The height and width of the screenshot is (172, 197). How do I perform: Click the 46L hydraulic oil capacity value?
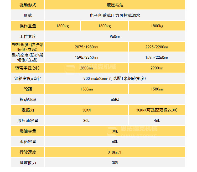pyautogui.click(x=157, y=121)
